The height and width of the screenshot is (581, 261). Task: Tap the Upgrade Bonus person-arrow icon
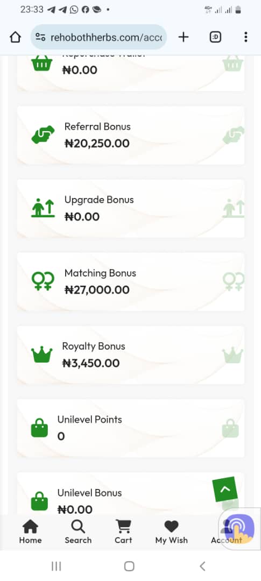43,208
